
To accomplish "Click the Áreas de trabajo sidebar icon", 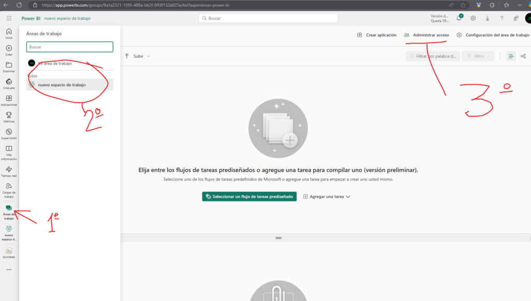I will click(x=9, y=209).
